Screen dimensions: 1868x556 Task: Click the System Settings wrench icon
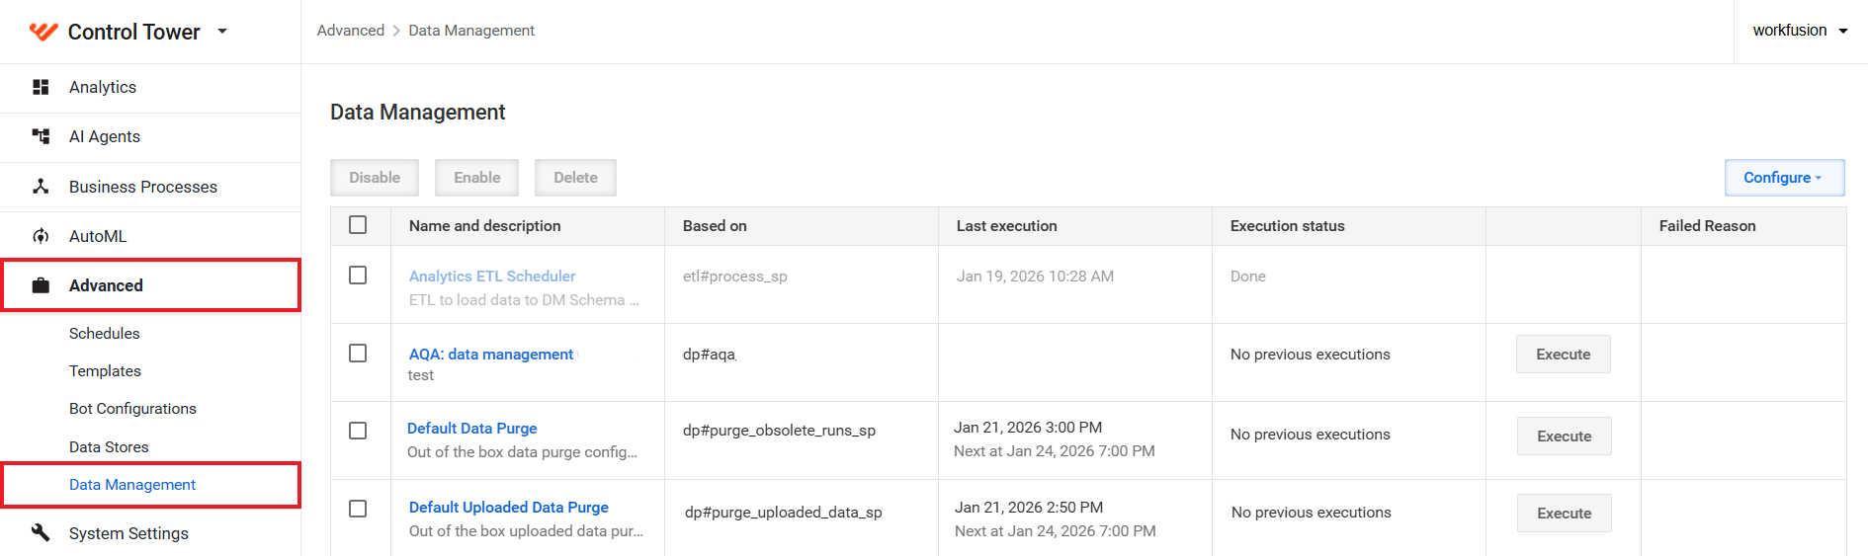(41, 532)
